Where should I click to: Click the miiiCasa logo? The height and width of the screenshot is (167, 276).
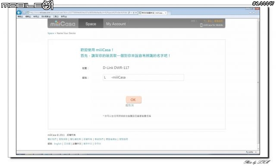63,24
